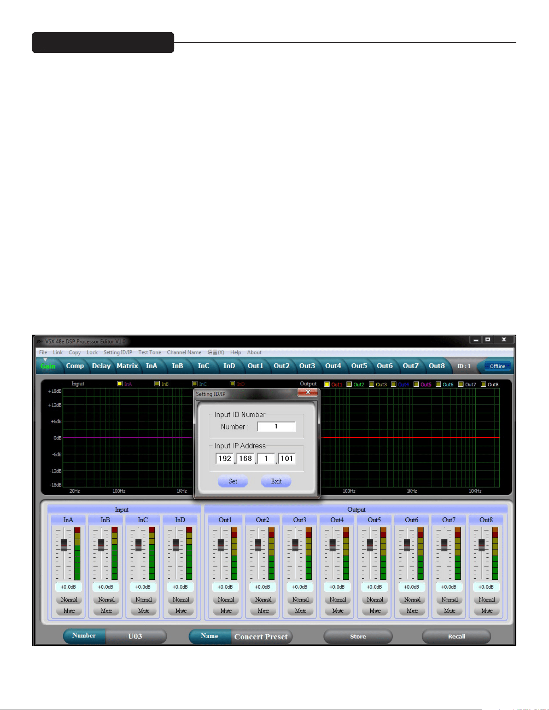This screenshot has width=549, height=710.
Task: Click the Concert Preset name field
Action: [x=261, y=637]
